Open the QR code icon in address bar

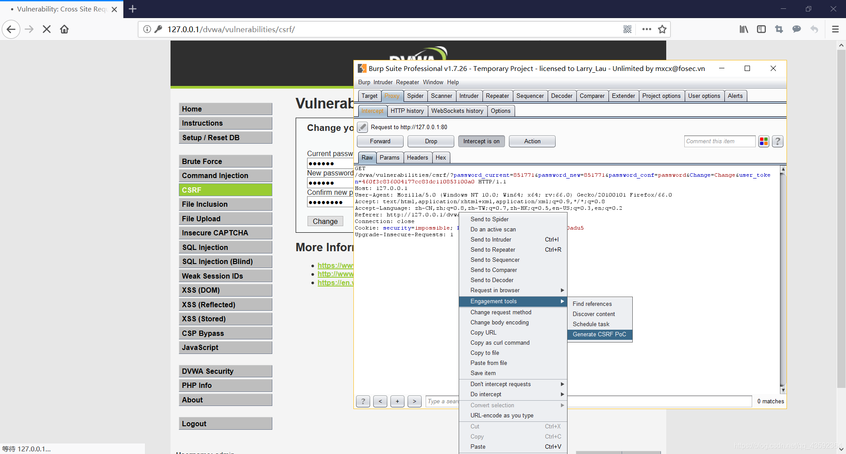coord(627,30)
